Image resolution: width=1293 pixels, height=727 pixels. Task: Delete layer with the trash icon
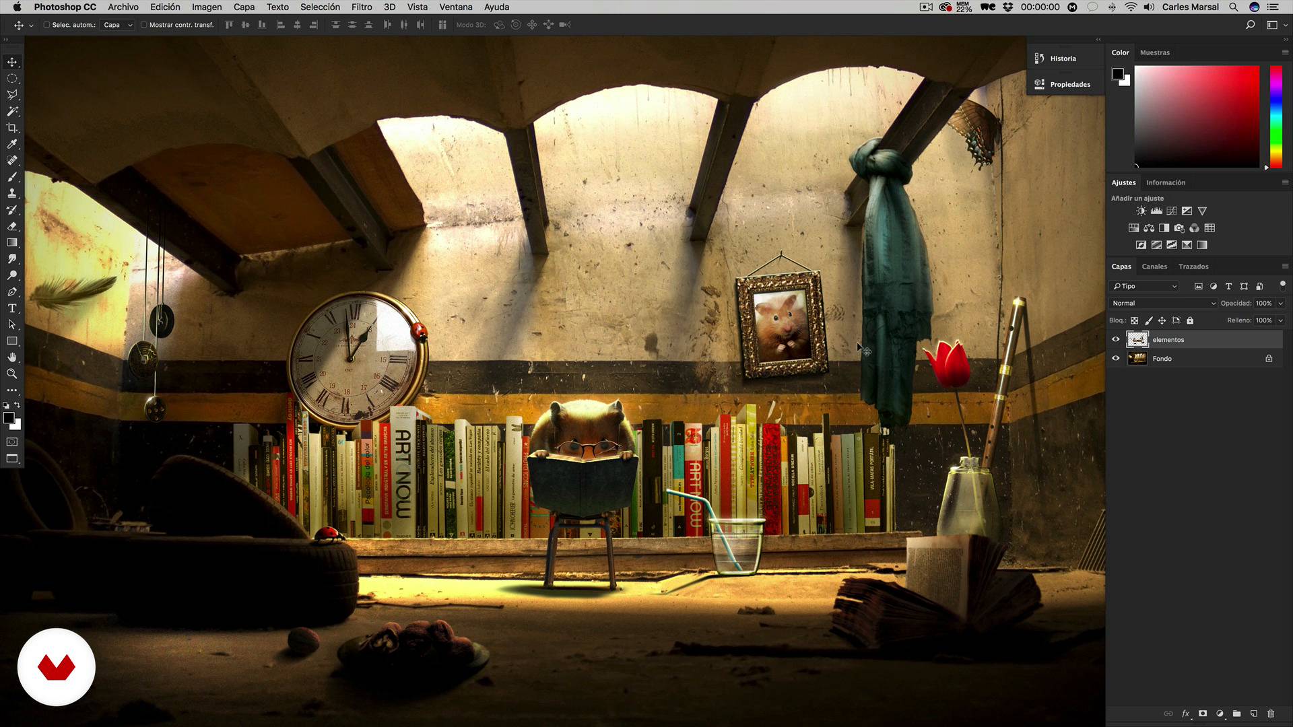click(1271, 714)
